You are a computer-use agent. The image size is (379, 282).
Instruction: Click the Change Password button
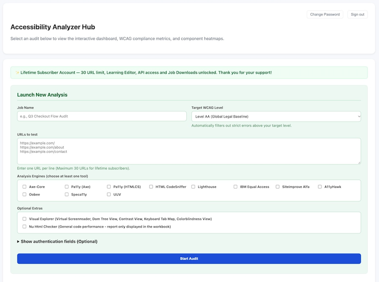coord(325,14)
